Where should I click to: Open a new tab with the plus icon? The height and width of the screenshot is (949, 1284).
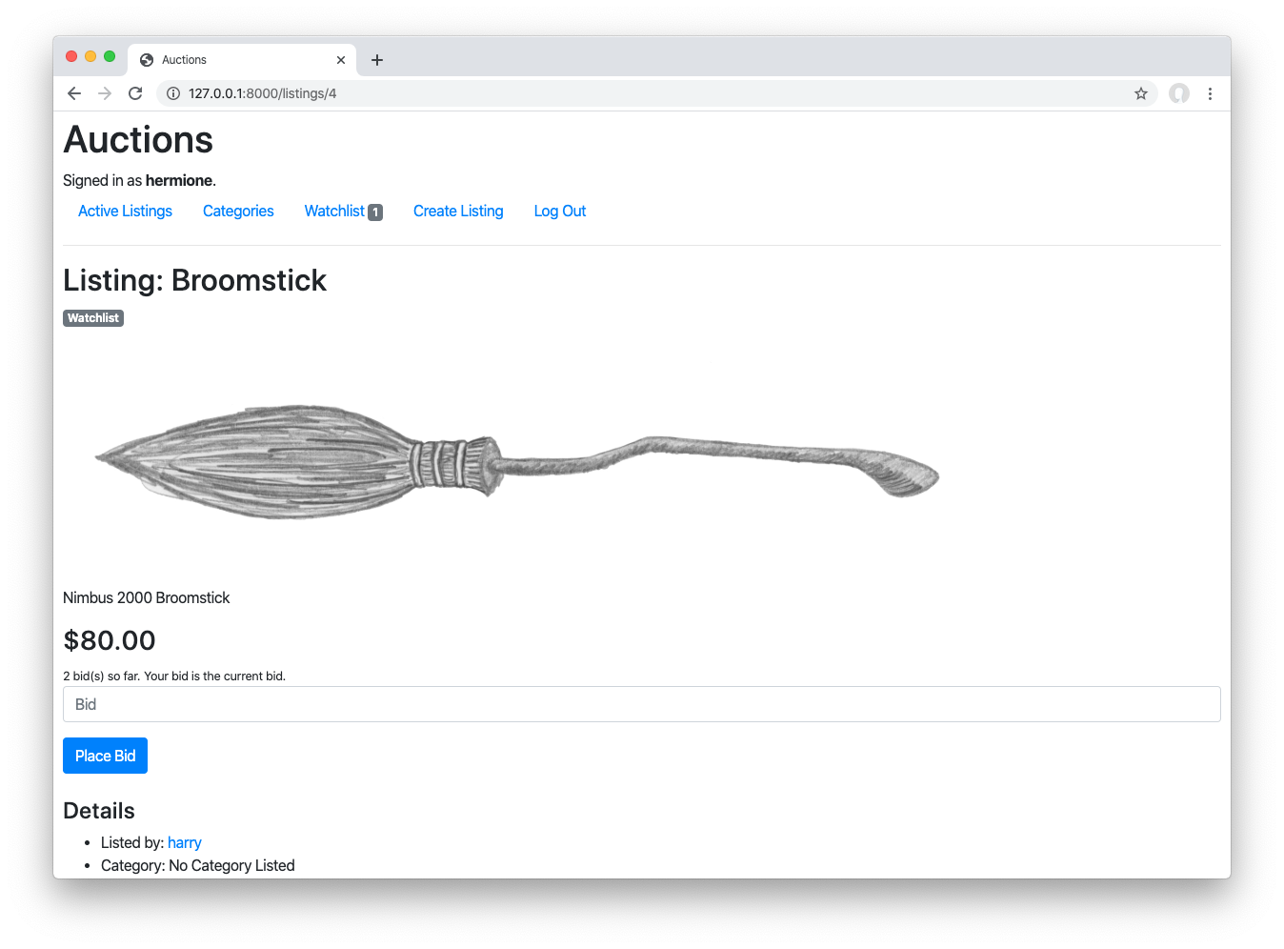coord(376,59)
